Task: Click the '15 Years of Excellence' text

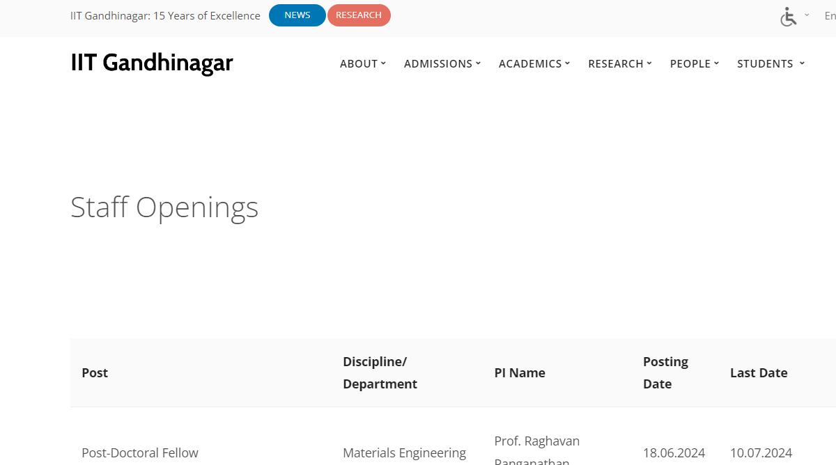Action: tap(207, 15)
